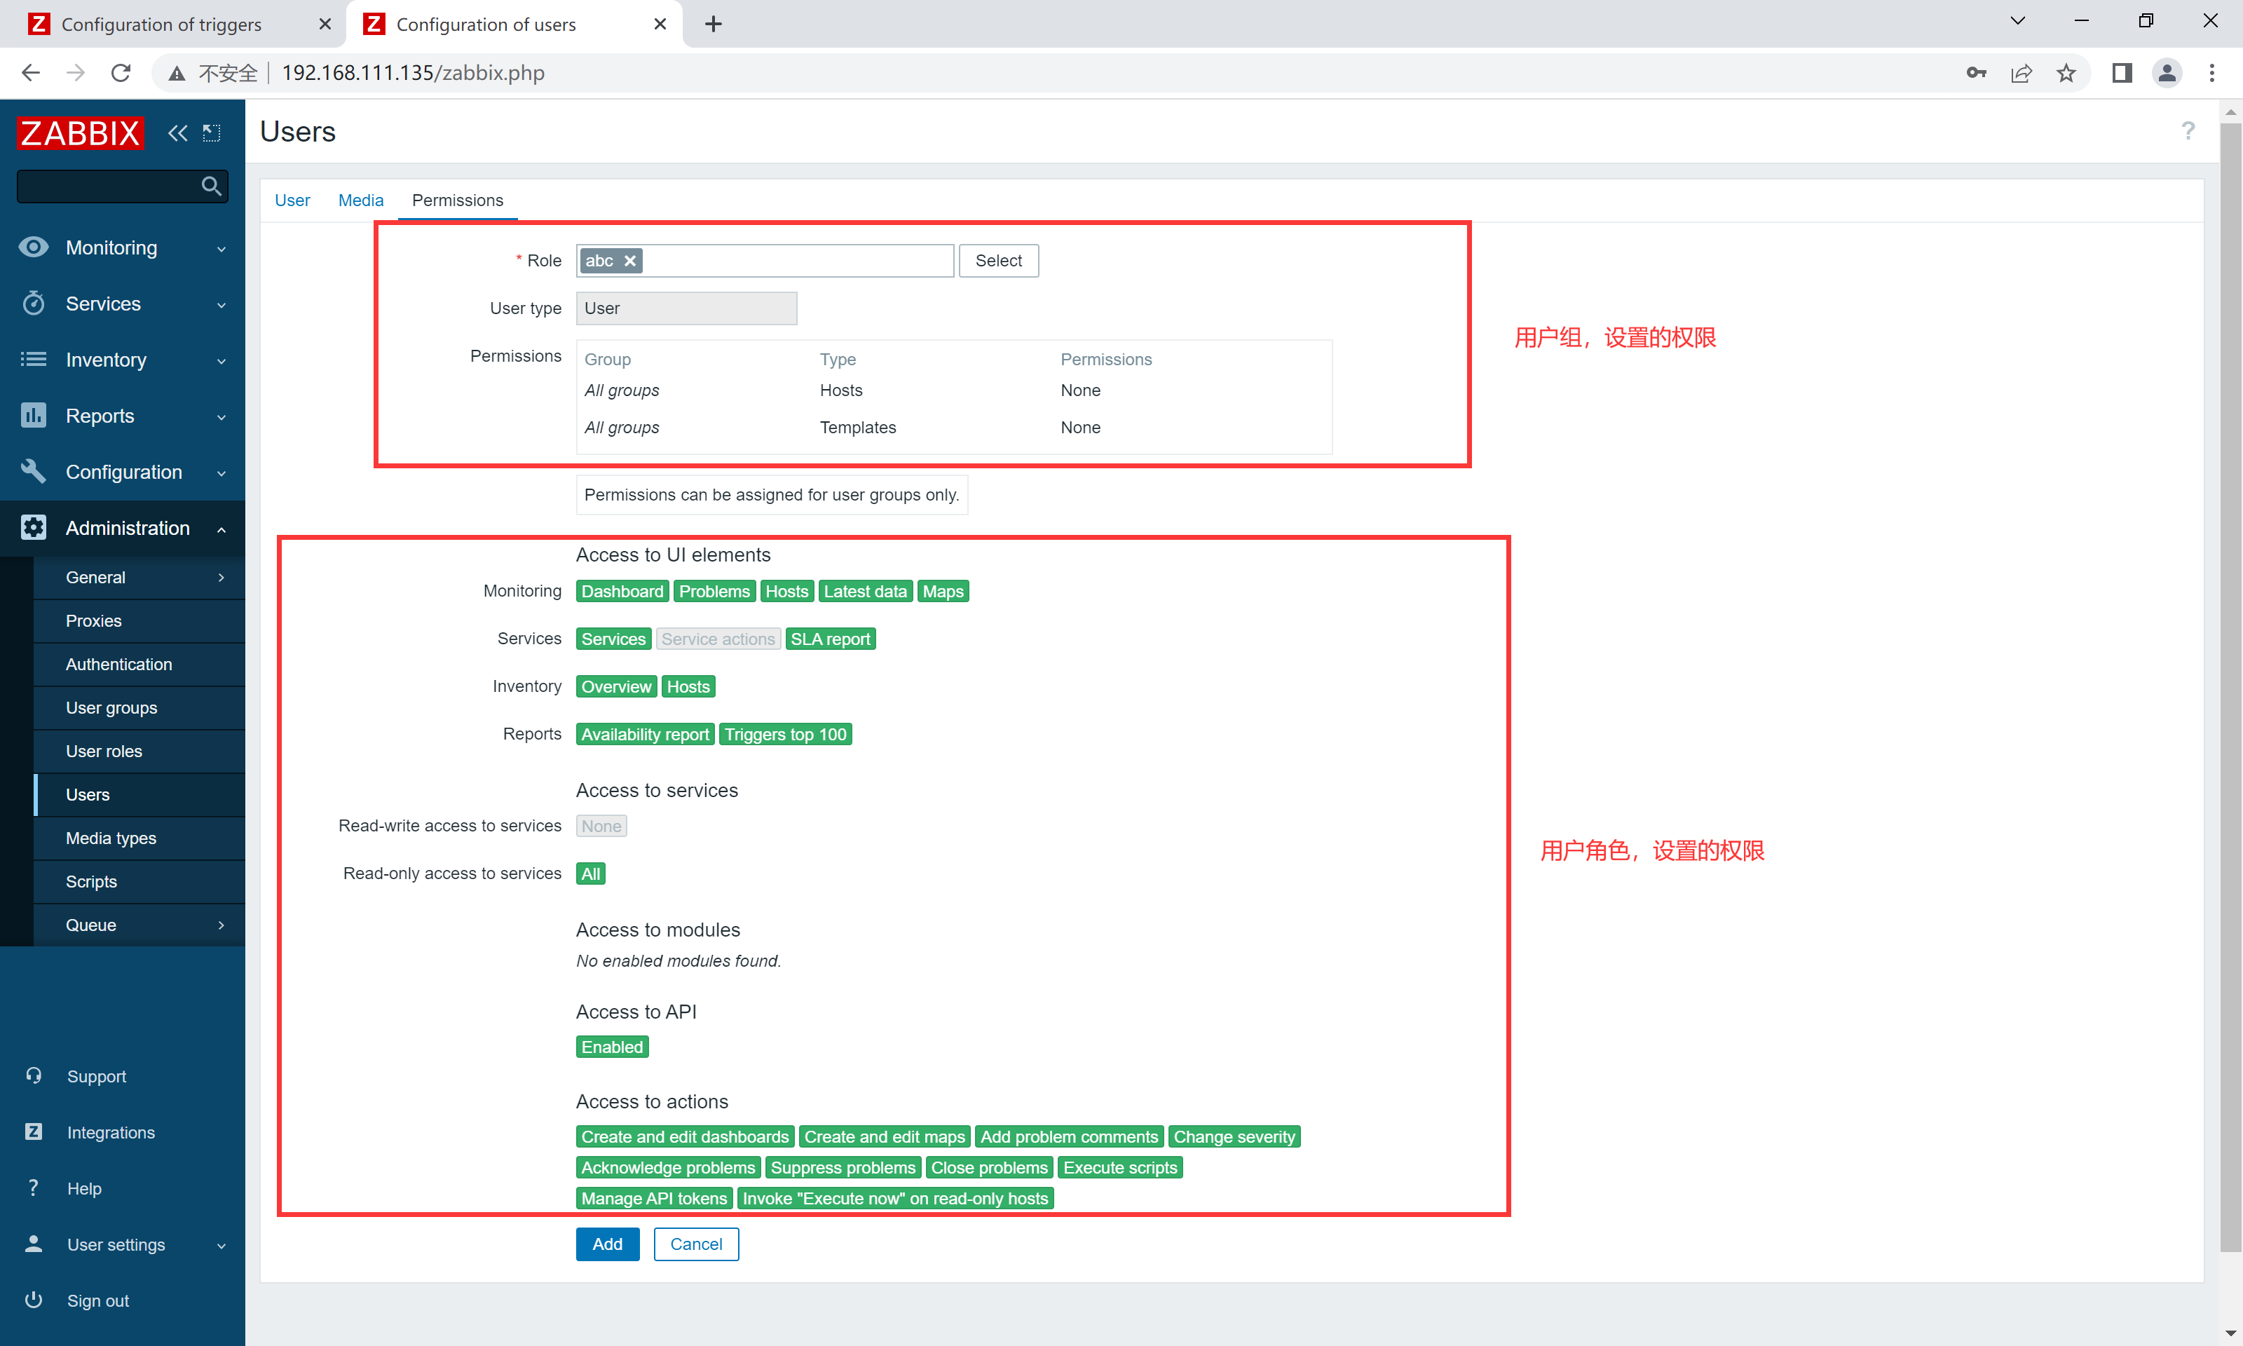Screen dimensions: 2243x1346
Task: Click the Services stopwatch icon
Action: coord(34,303)
